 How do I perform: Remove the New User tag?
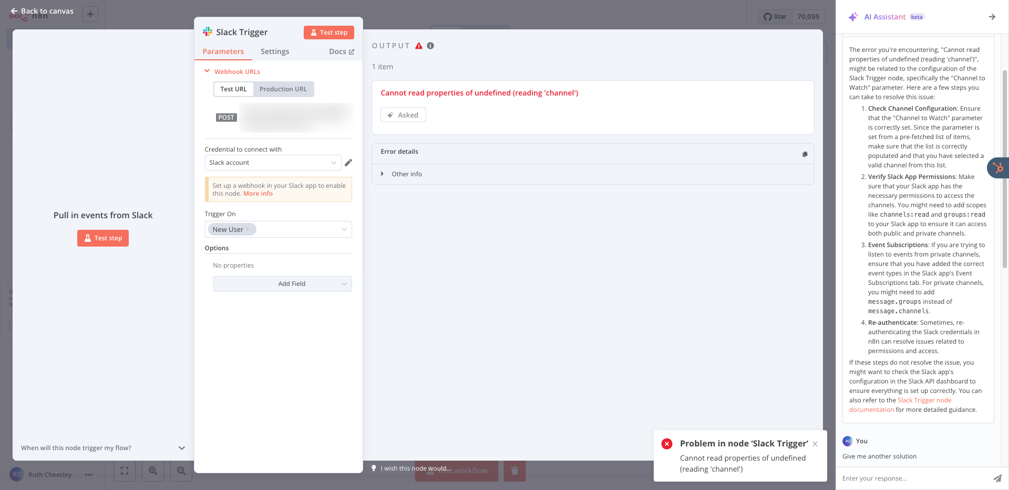[248, 229]
